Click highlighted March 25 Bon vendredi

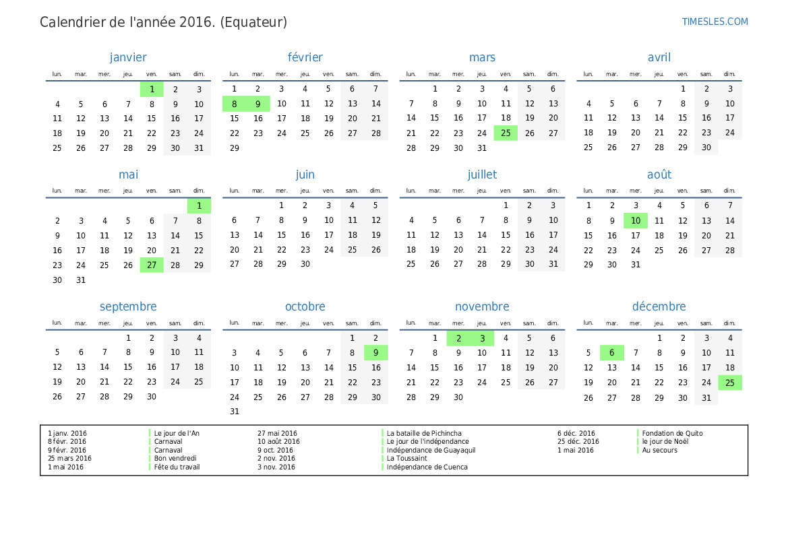click(x=506, y=133)
